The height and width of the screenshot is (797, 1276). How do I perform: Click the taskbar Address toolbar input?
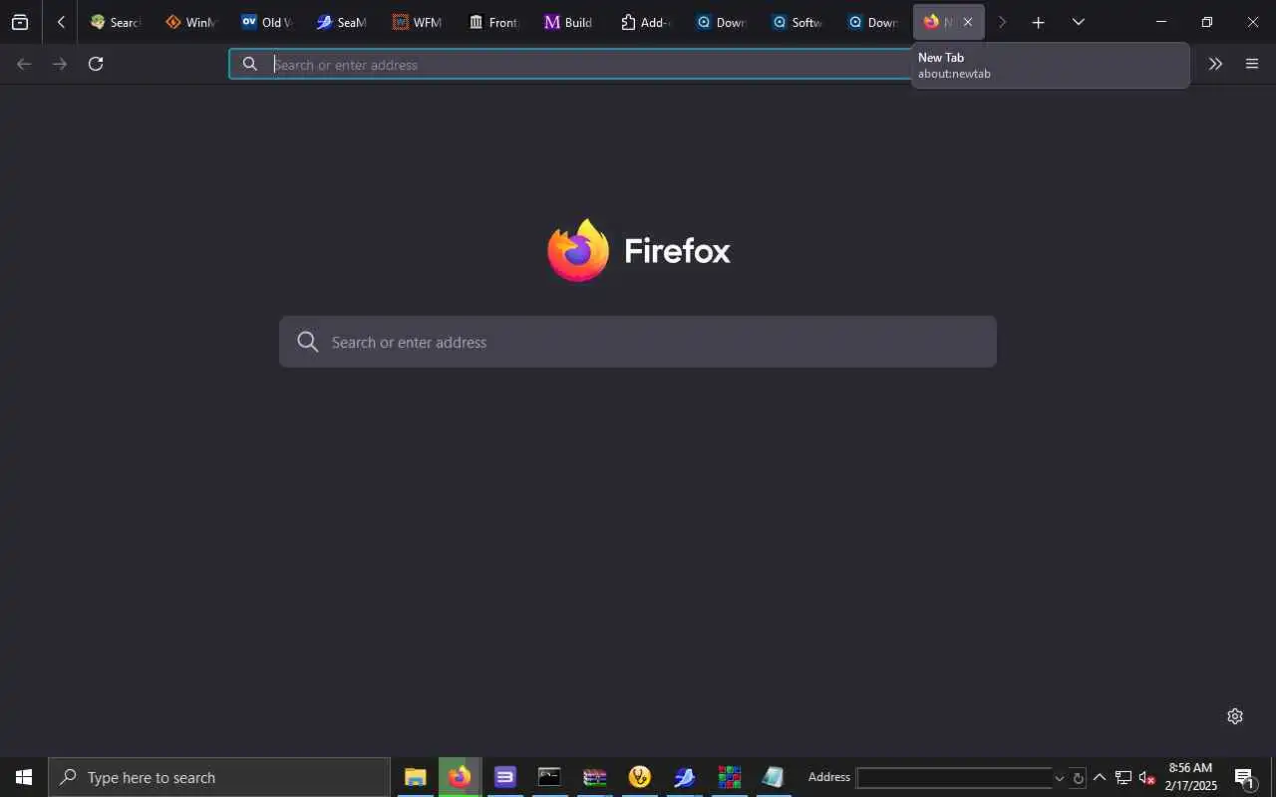[x=954, y=778]
